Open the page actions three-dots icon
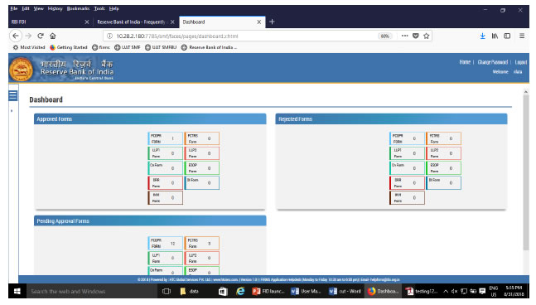This screenshot has width=536, height=305. 405,36
